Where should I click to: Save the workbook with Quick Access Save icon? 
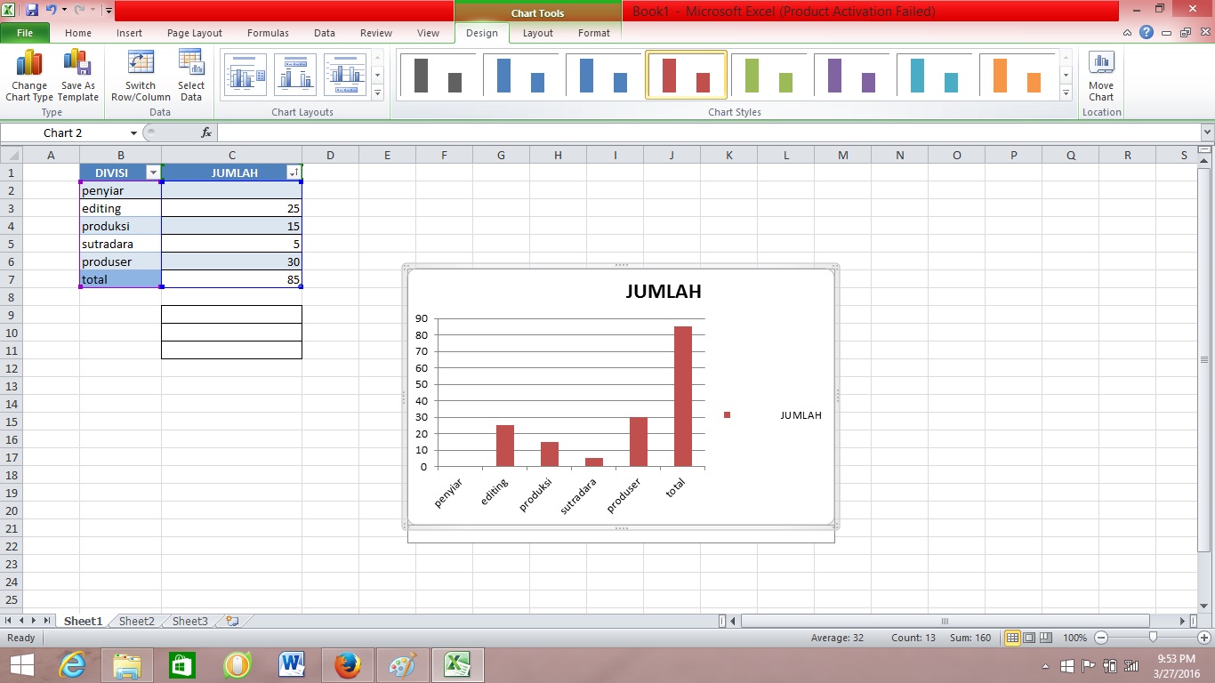32,8
